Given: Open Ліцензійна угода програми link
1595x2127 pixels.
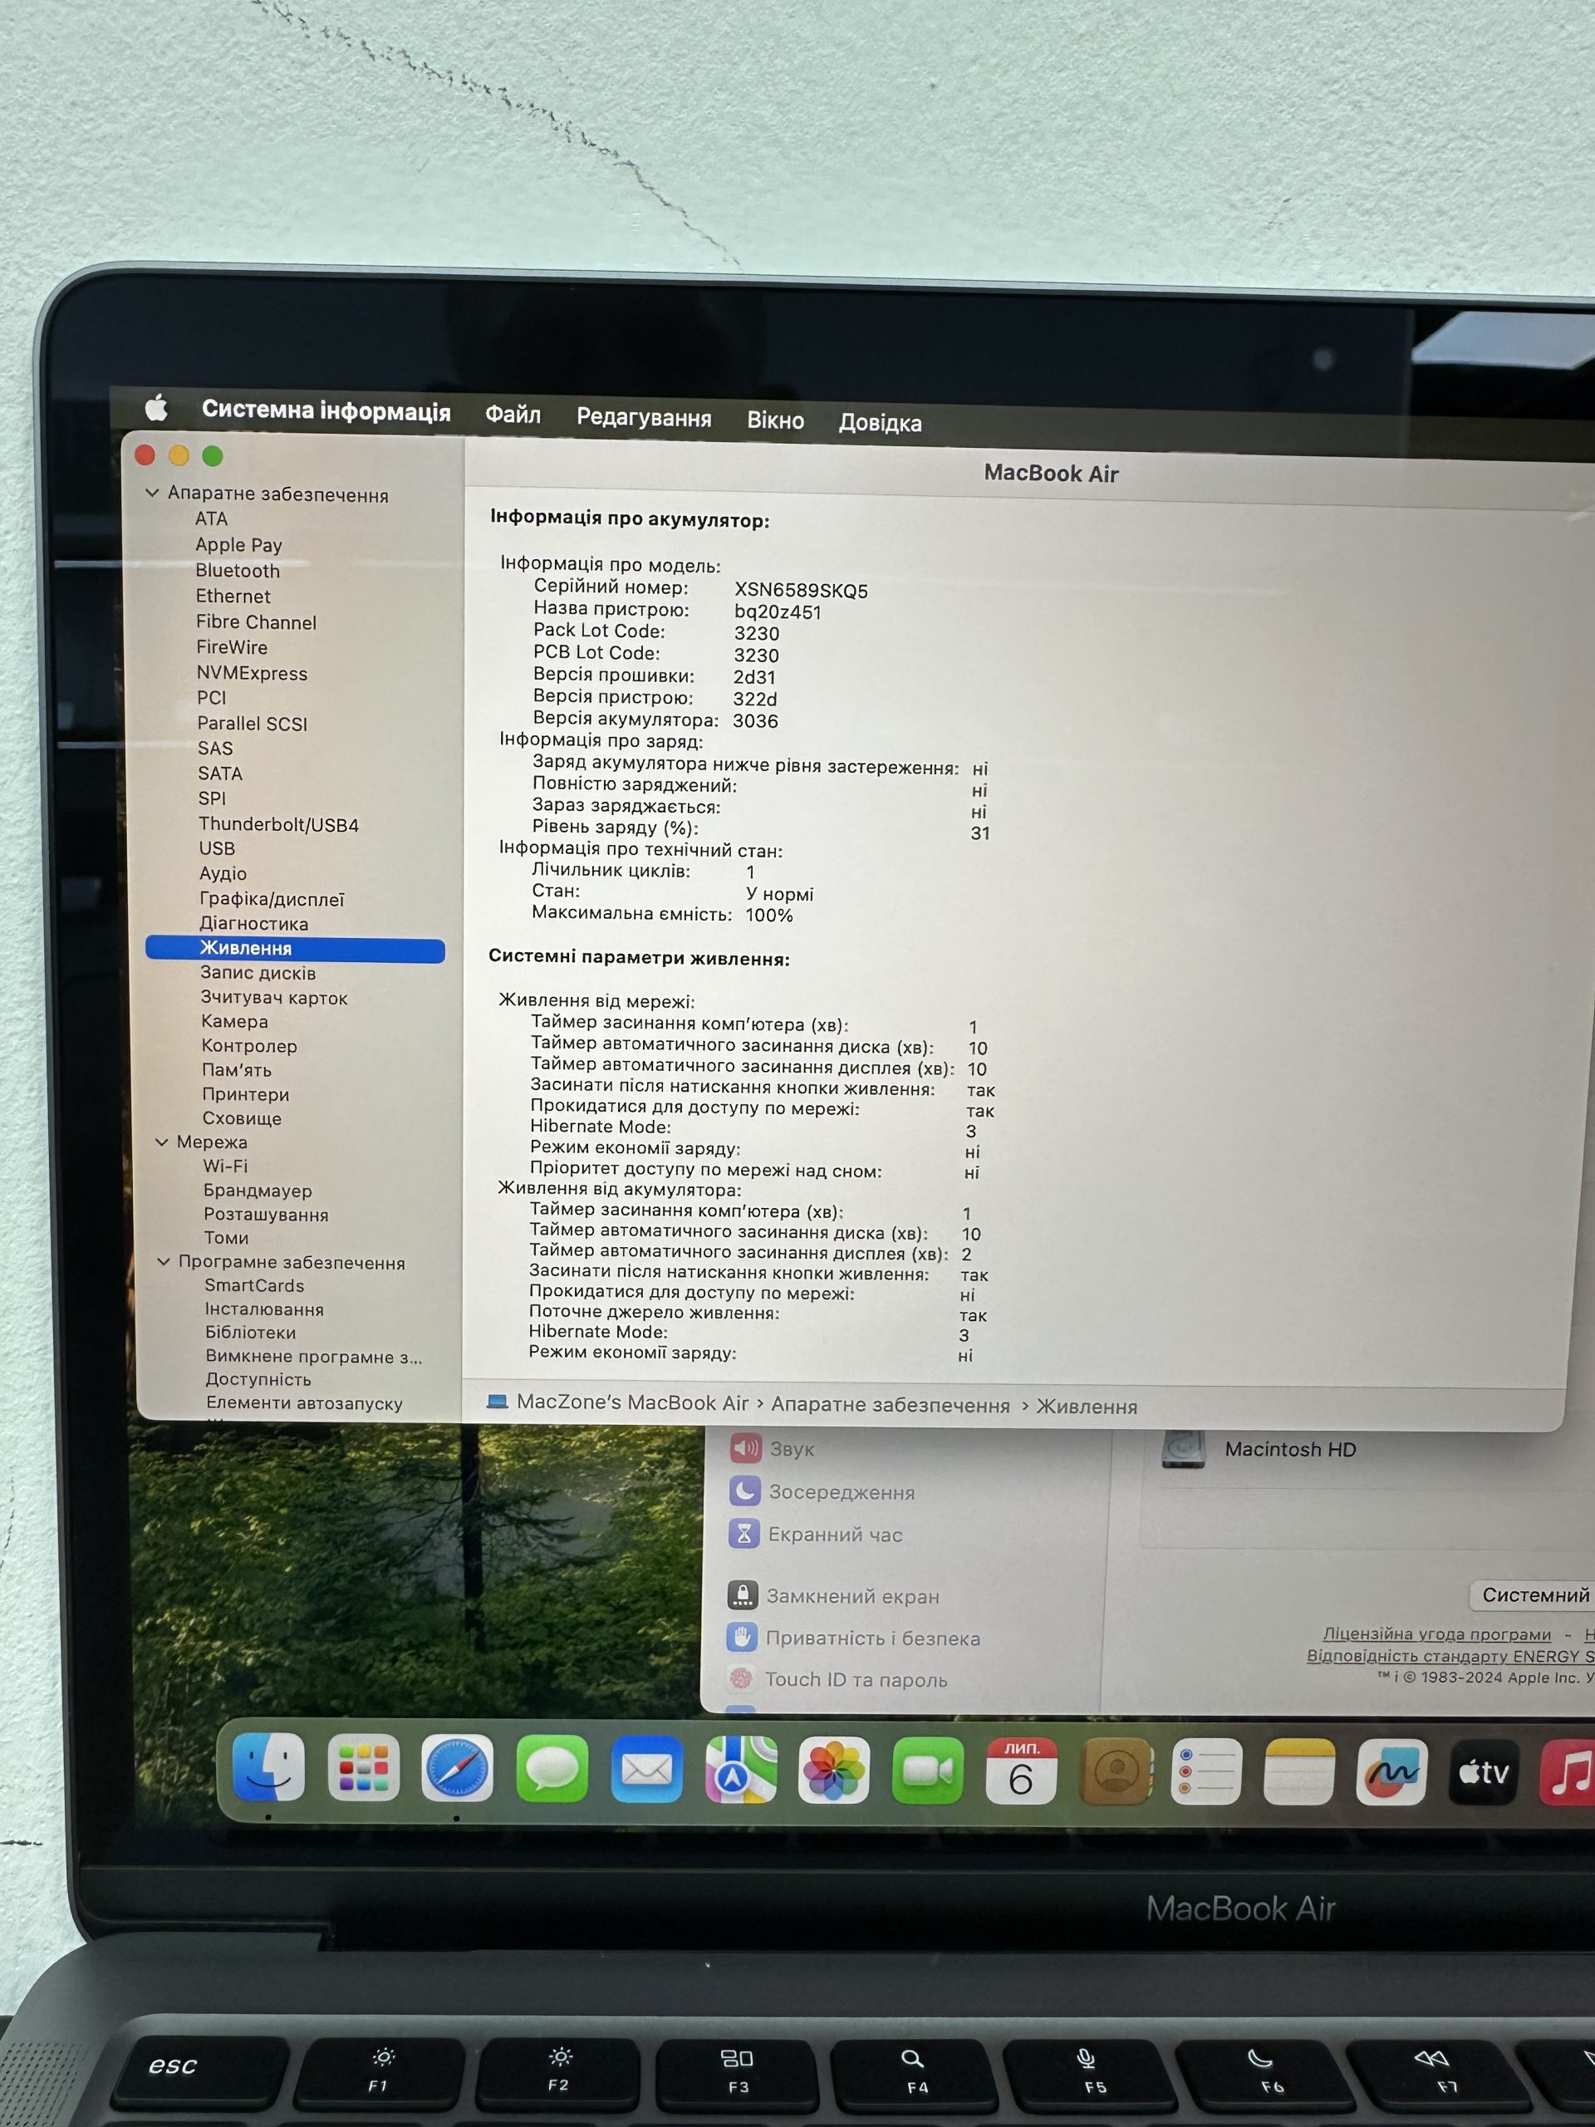Looking at the screenshot, I should [1436, 1634].
